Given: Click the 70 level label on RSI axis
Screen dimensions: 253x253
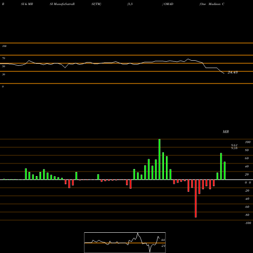Looking at the screenshot, I should coord(4,58).
